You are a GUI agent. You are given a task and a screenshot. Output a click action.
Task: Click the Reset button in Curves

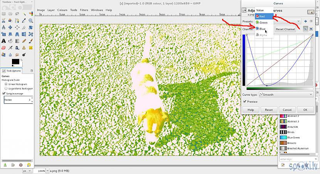269,110
